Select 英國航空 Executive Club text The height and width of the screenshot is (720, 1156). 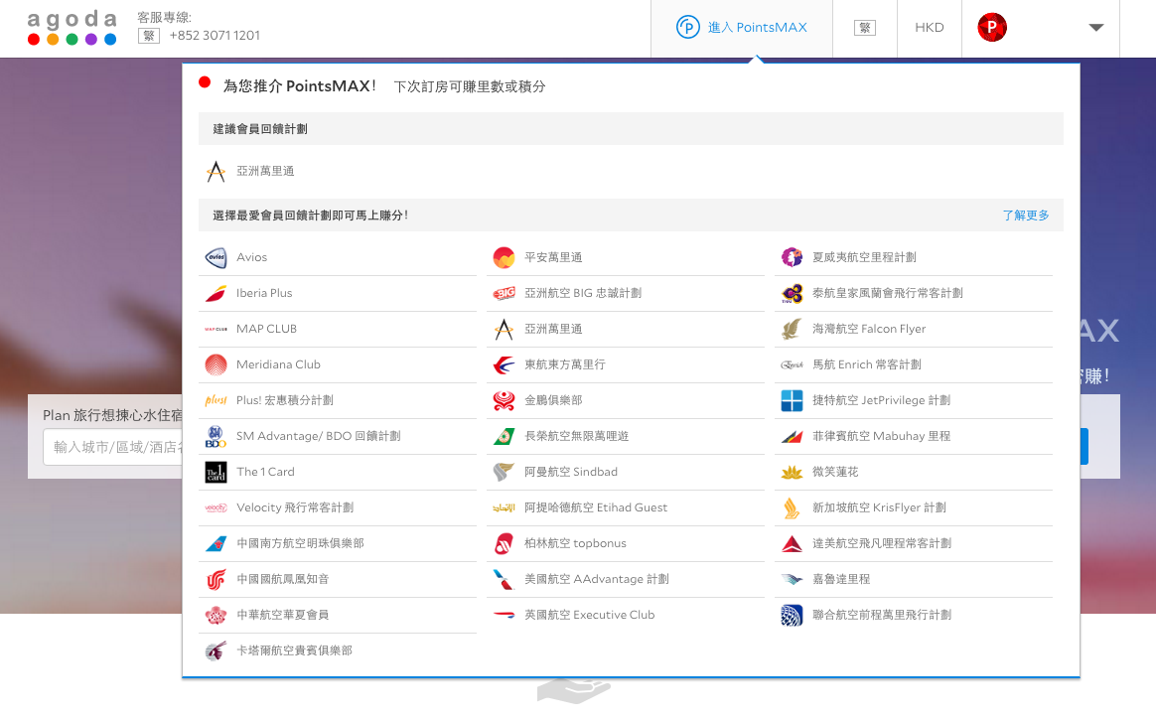[x=589, y=615]
